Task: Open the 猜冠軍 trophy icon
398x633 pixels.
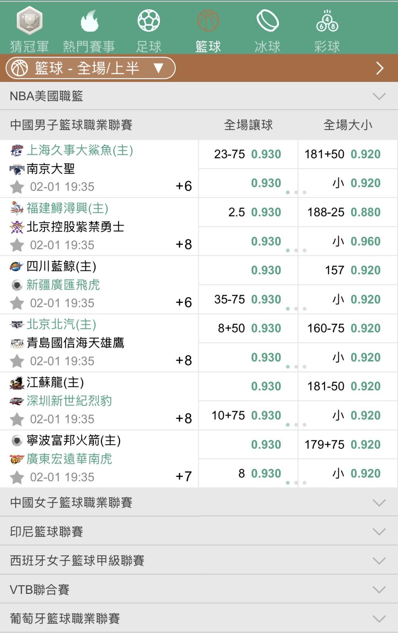Action: 29,21
